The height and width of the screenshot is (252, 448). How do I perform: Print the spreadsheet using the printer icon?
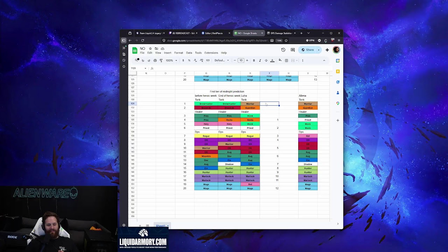coord(155,60)
